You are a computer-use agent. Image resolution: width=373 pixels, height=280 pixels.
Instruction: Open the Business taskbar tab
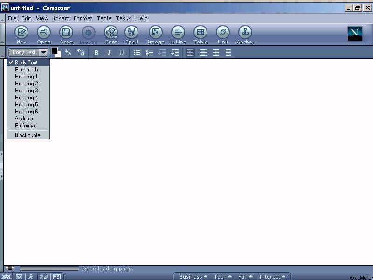point(193,277)
